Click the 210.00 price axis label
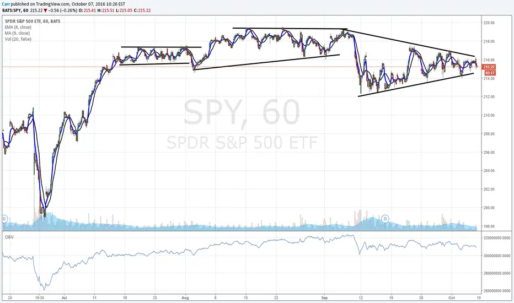Image resolution: width=514 pixels, height=303 pixels. (489, 115)
